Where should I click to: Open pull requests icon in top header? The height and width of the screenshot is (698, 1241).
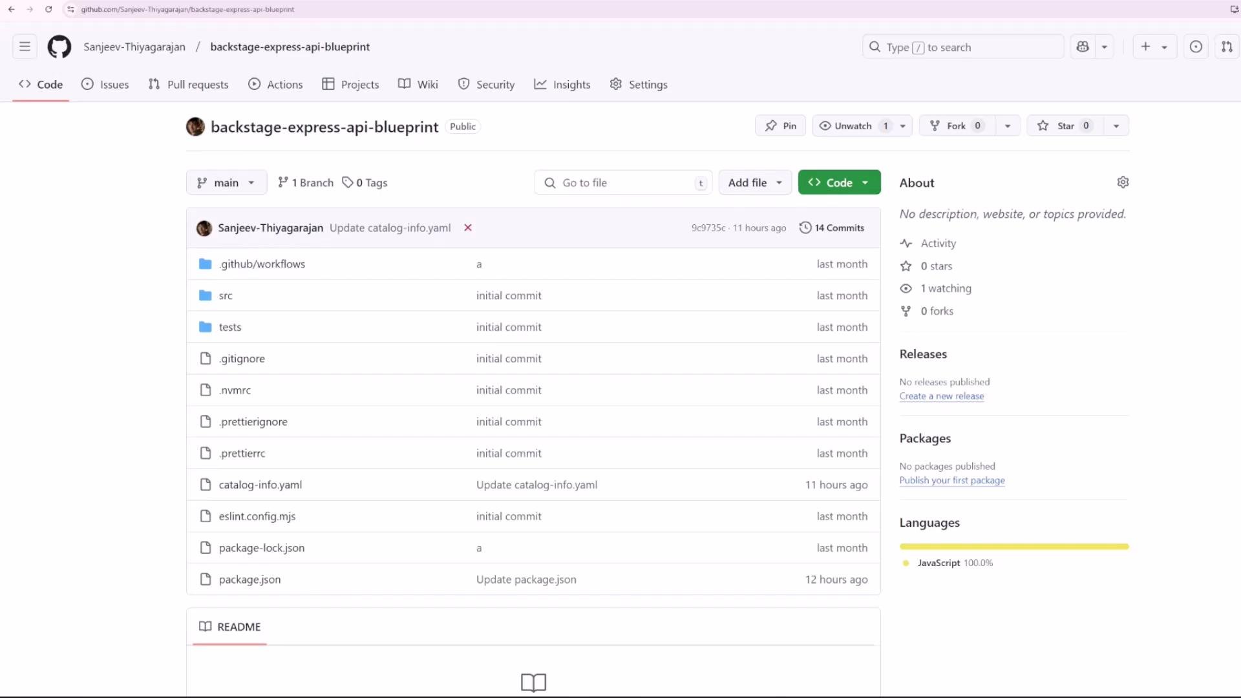coord(1227,47)
